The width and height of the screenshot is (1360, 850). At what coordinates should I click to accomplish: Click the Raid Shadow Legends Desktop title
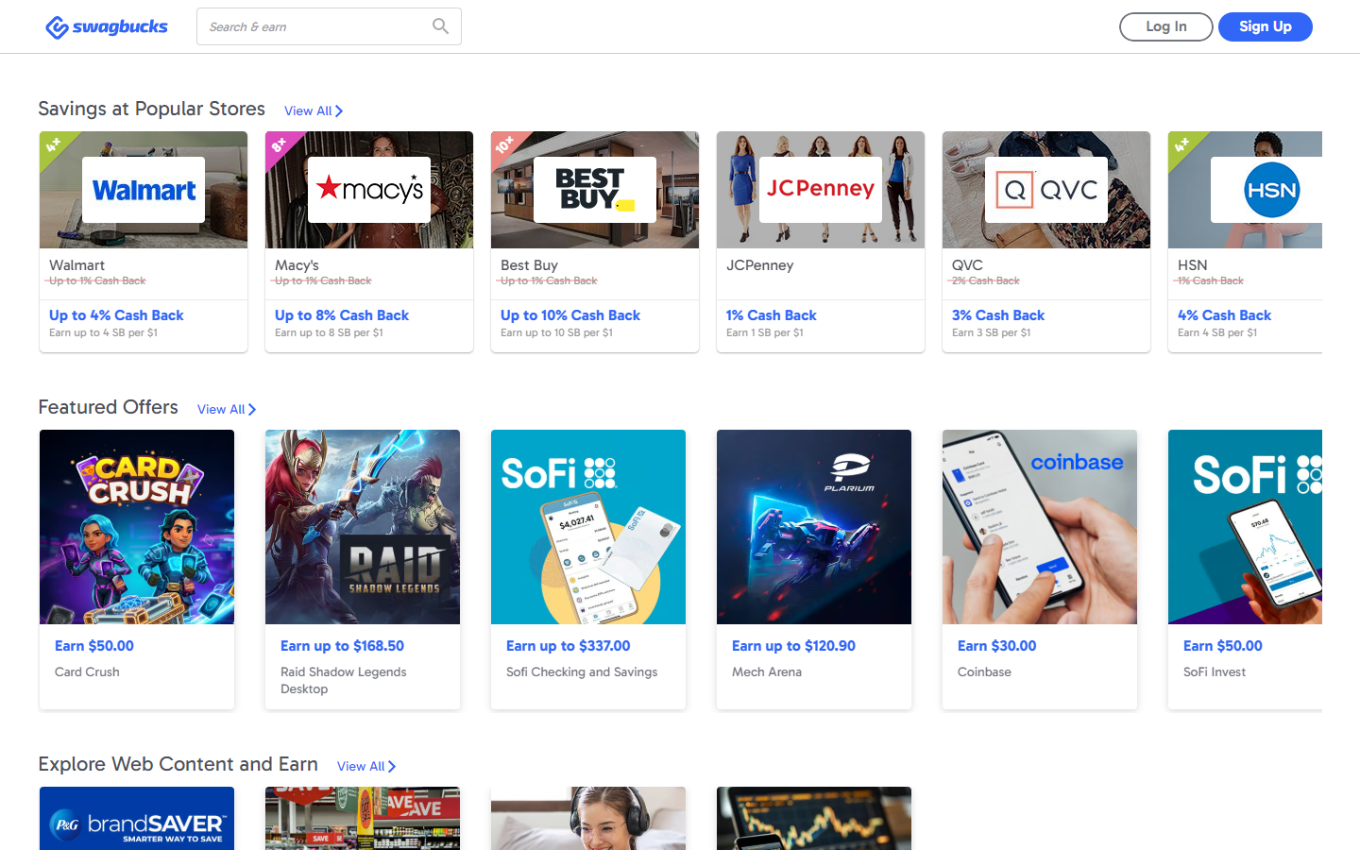[344, 680]
